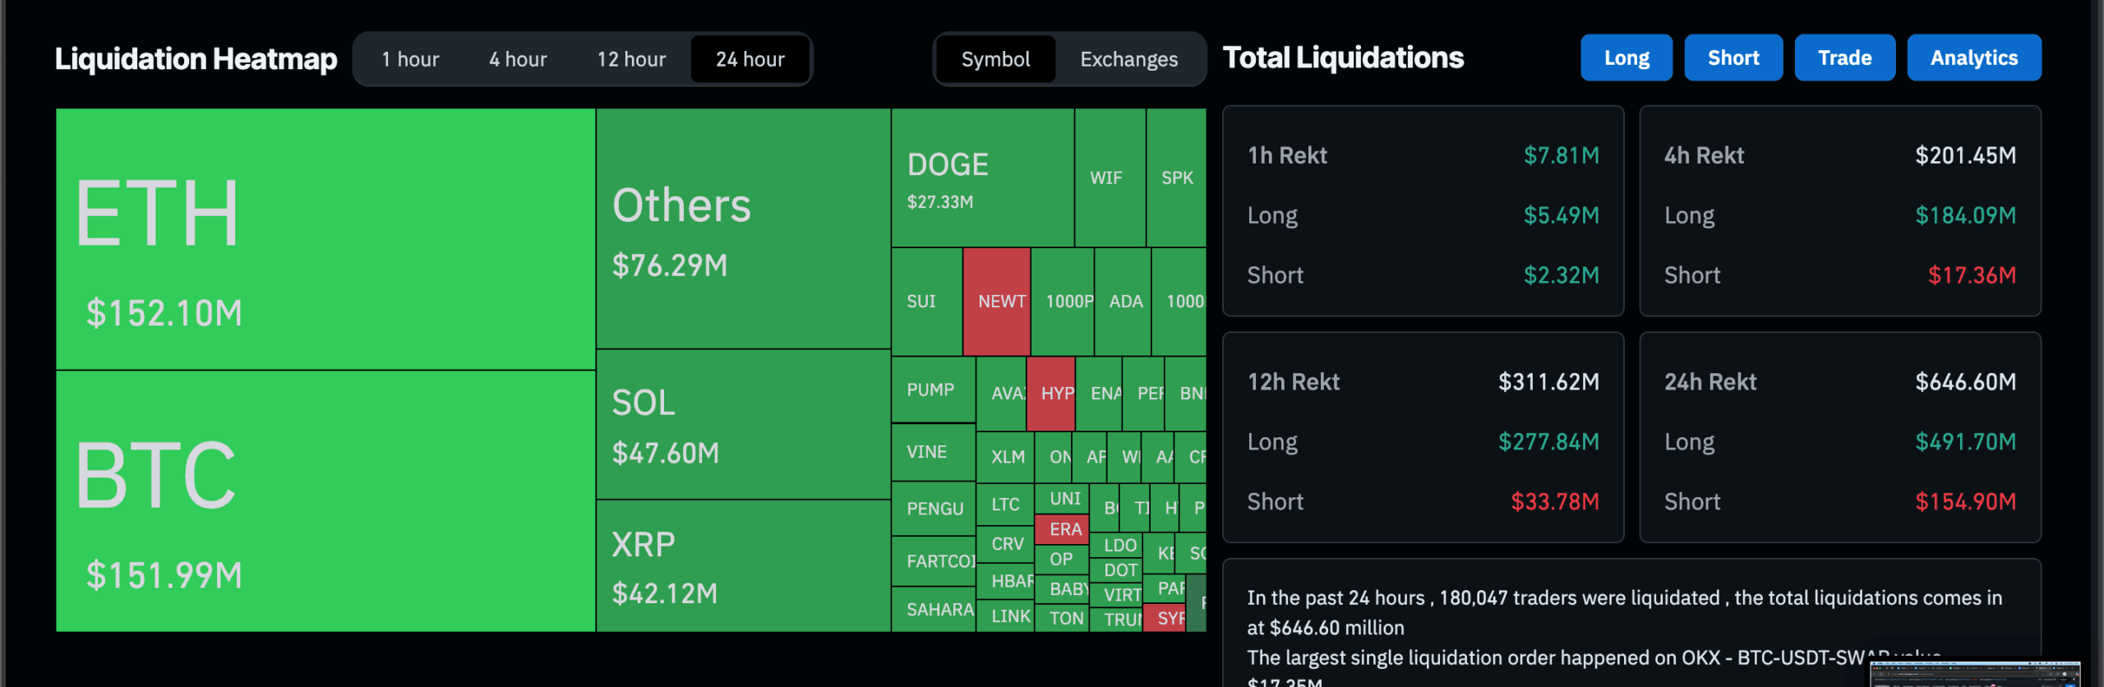Click the blue Short button
The height and width of the screenshot is (687, 2104).
1733,58
